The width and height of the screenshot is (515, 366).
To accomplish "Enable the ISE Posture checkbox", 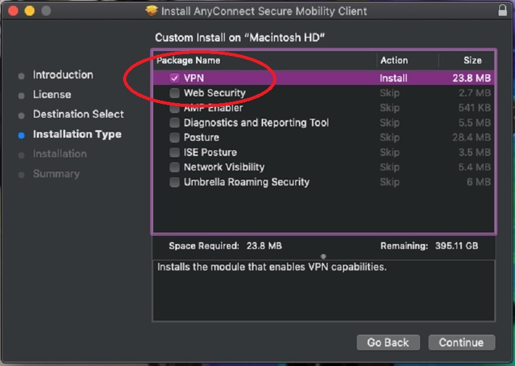I will pos(175,152).
